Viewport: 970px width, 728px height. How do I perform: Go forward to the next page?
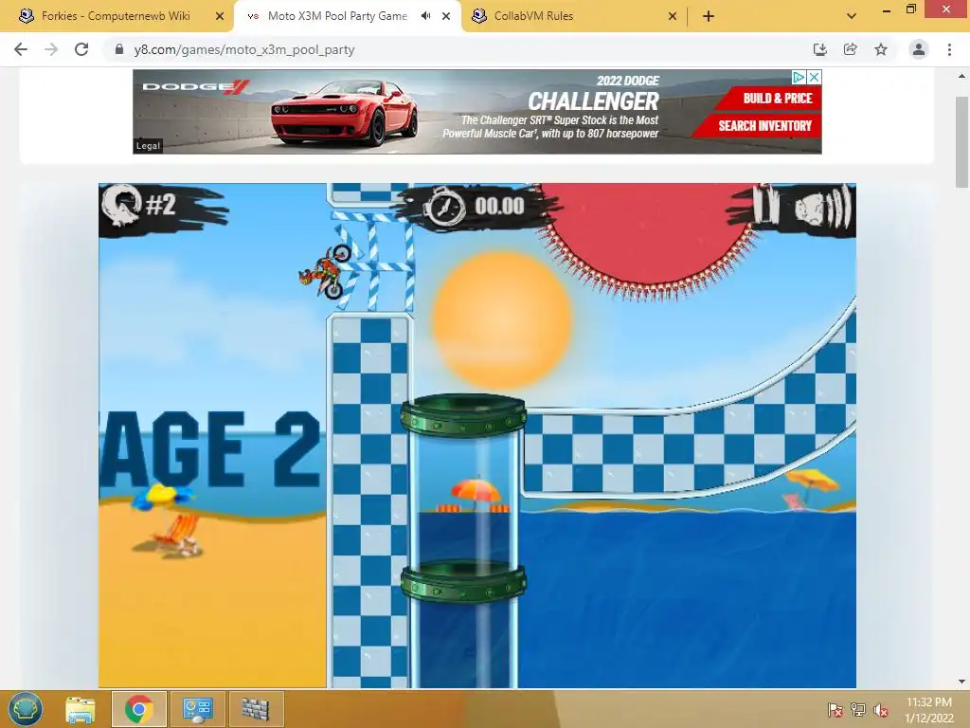[x=51, y=49]
